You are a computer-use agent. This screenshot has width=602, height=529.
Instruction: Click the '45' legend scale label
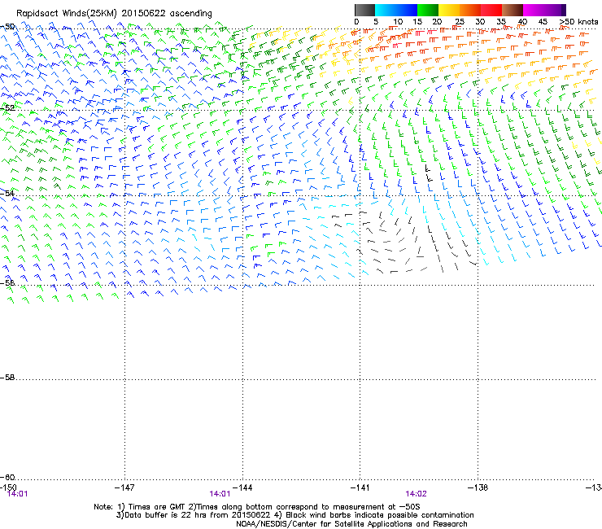point(543,22)
